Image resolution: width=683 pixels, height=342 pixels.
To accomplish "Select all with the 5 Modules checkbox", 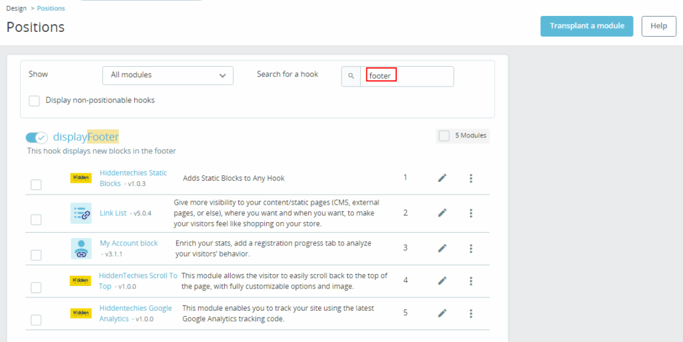I will point(444,136).
